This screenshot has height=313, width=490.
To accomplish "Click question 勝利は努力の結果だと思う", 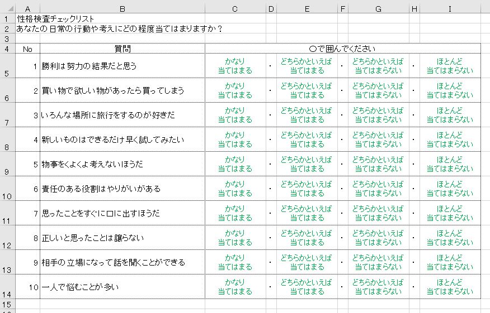I will (89, 66).
